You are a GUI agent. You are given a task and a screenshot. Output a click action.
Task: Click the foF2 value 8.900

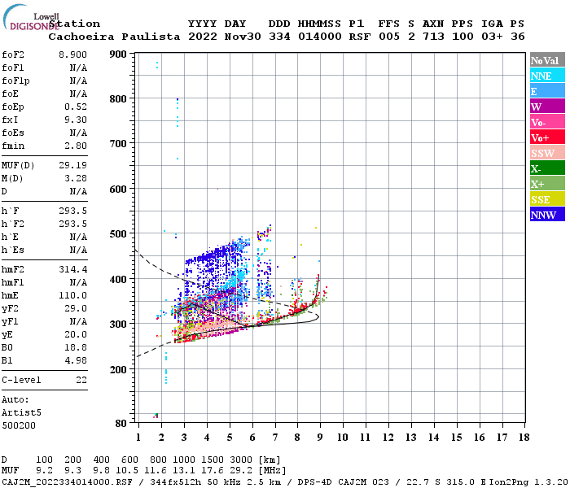pos(72,54)
